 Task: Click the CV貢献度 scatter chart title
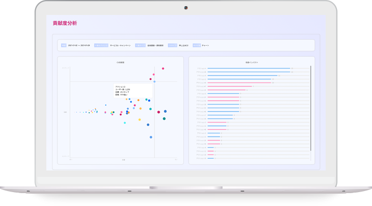click(x=121, y=63)
